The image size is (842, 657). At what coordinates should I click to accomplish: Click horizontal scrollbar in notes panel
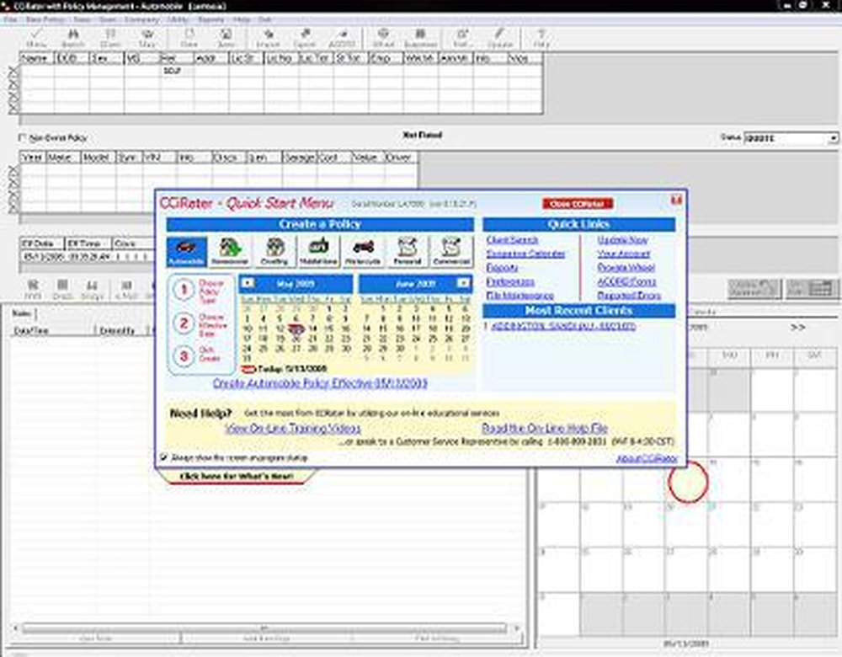point(264,628)
